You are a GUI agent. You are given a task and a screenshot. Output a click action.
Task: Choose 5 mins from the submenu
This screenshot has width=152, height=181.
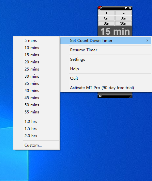[x=37, y=41]
